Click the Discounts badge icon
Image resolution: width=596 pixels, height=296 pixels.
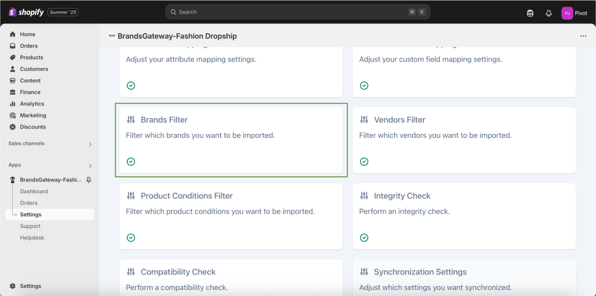13,127
